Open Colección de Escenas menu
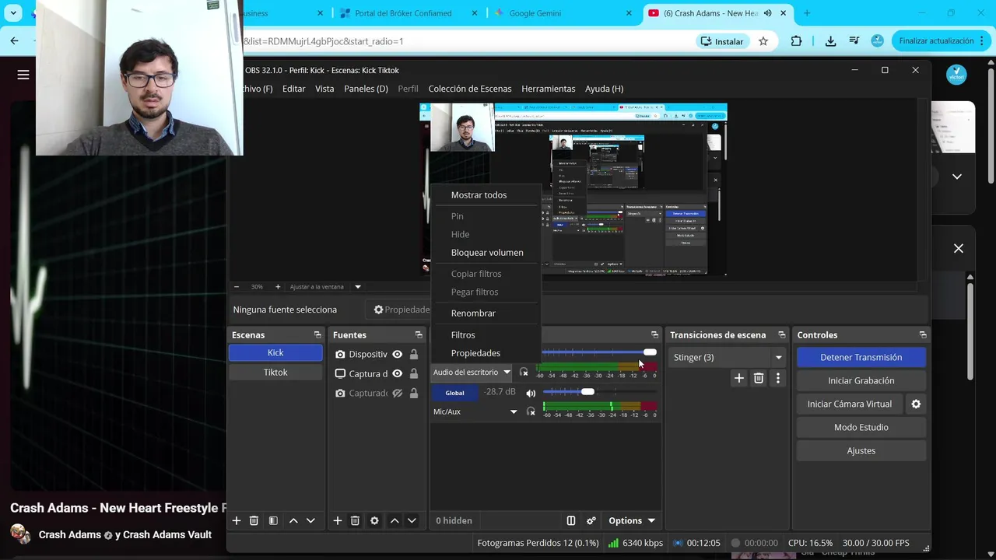Image resolution: width=996 pixels, height=560 pixels. click(470, 89)
